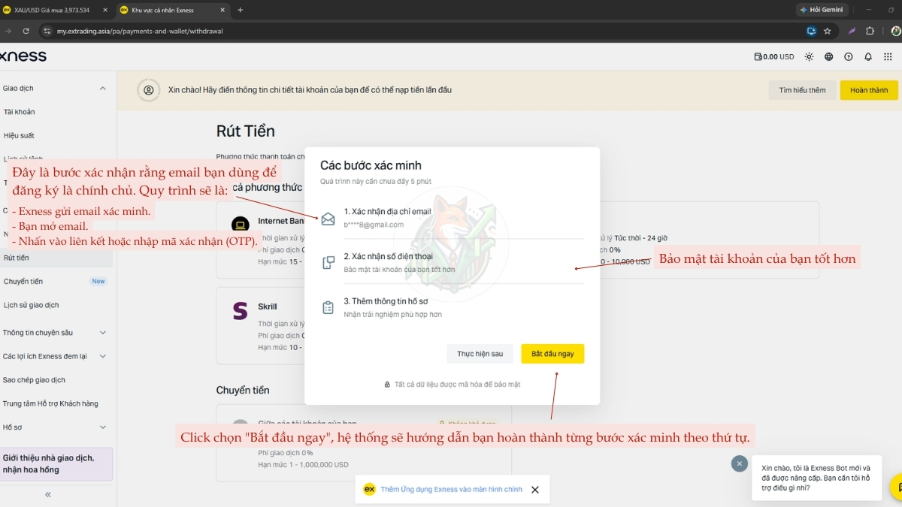
Task: Click the Thực hiện sau button
Action: 480,354
